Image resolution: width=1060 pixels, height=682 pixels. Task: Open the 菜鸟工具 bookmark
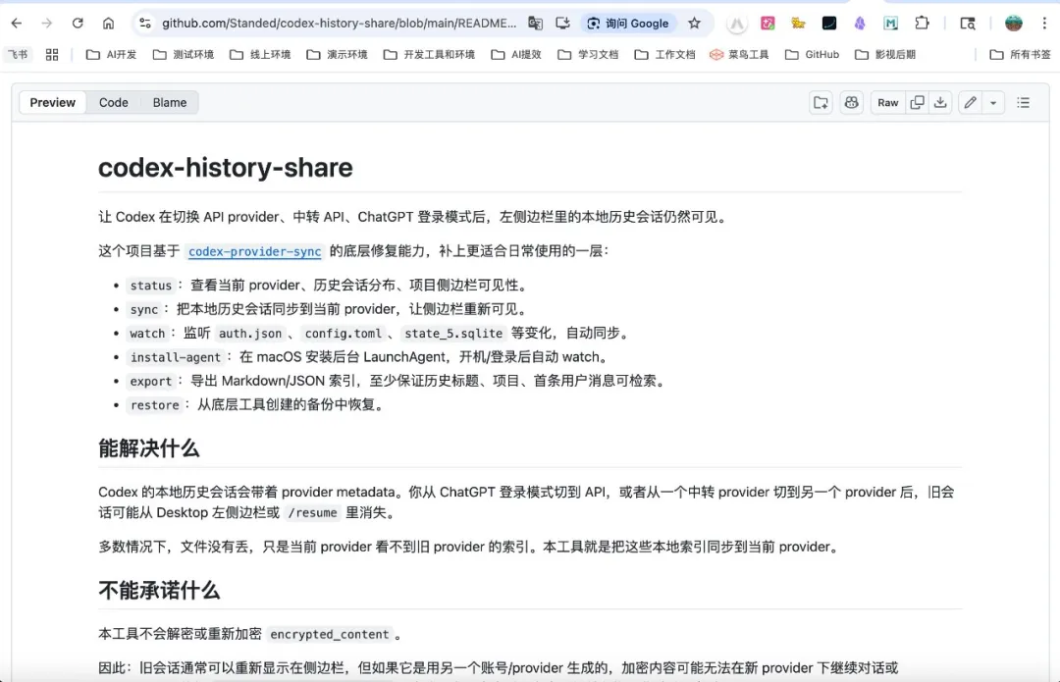740,54
